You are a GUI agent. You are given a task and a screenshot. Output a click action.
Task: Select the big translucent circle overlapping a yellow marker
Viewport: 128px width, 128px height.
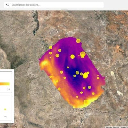click(83, 54)
